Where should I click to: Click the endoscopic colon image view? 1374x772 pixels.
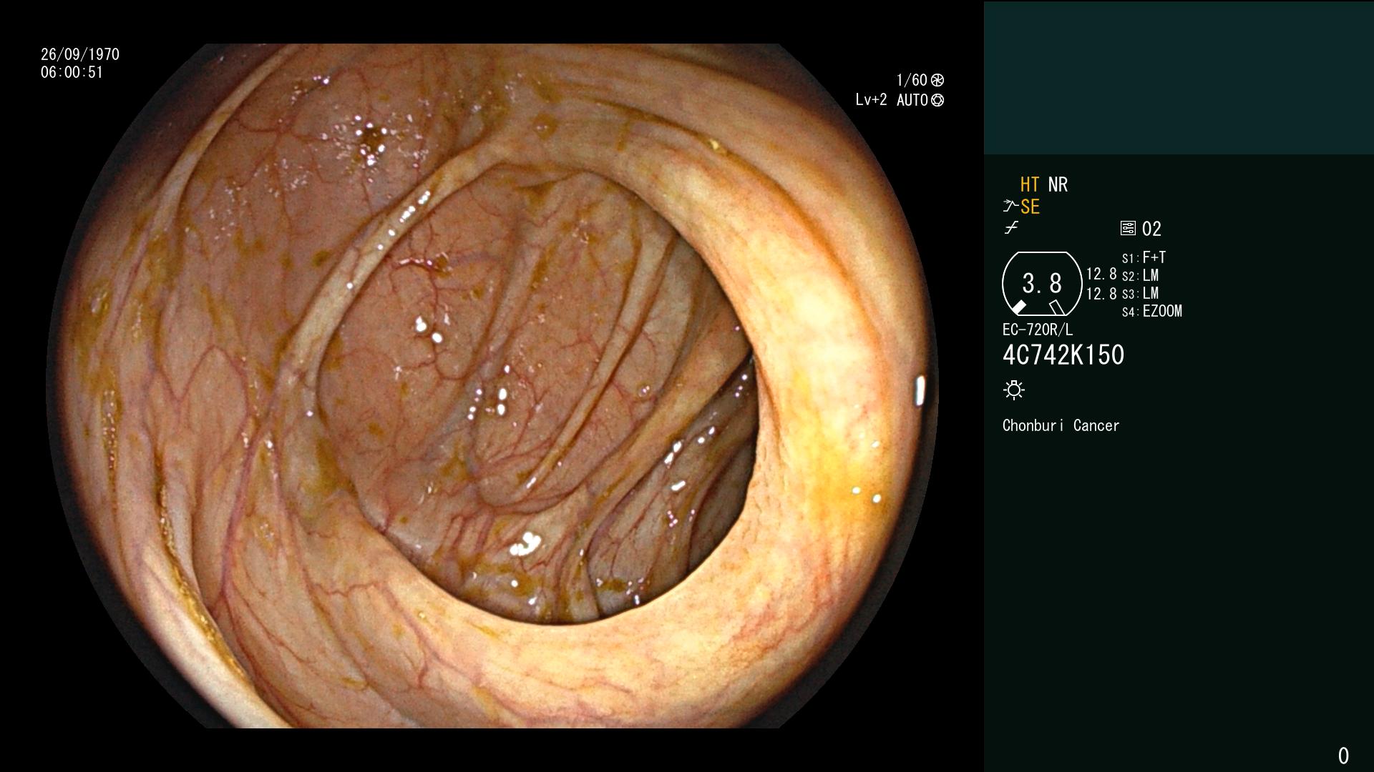pos(492,386)
